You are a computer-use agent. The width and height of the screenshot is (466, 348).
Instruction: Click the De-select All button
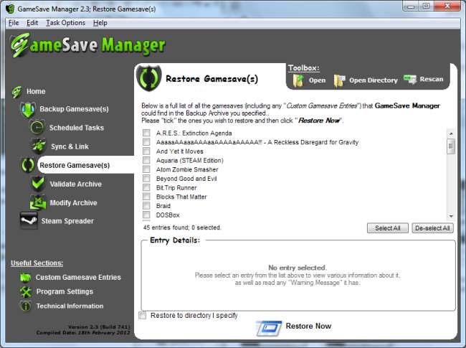432,228
